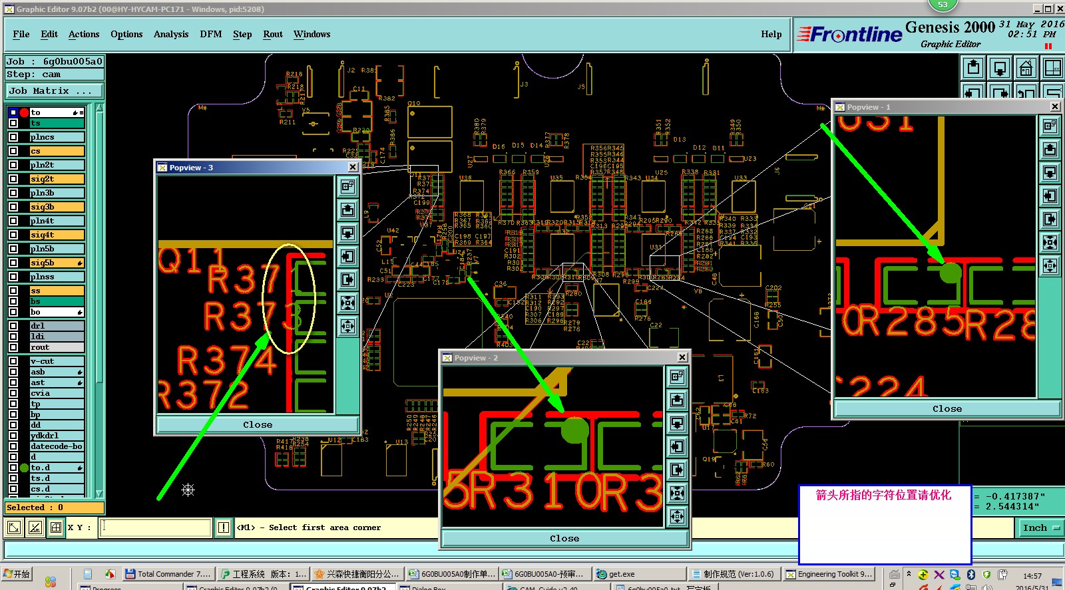The width and height of the screenshot is (1065, 590).
Task: Open the Edit menu
Action: 49,35
